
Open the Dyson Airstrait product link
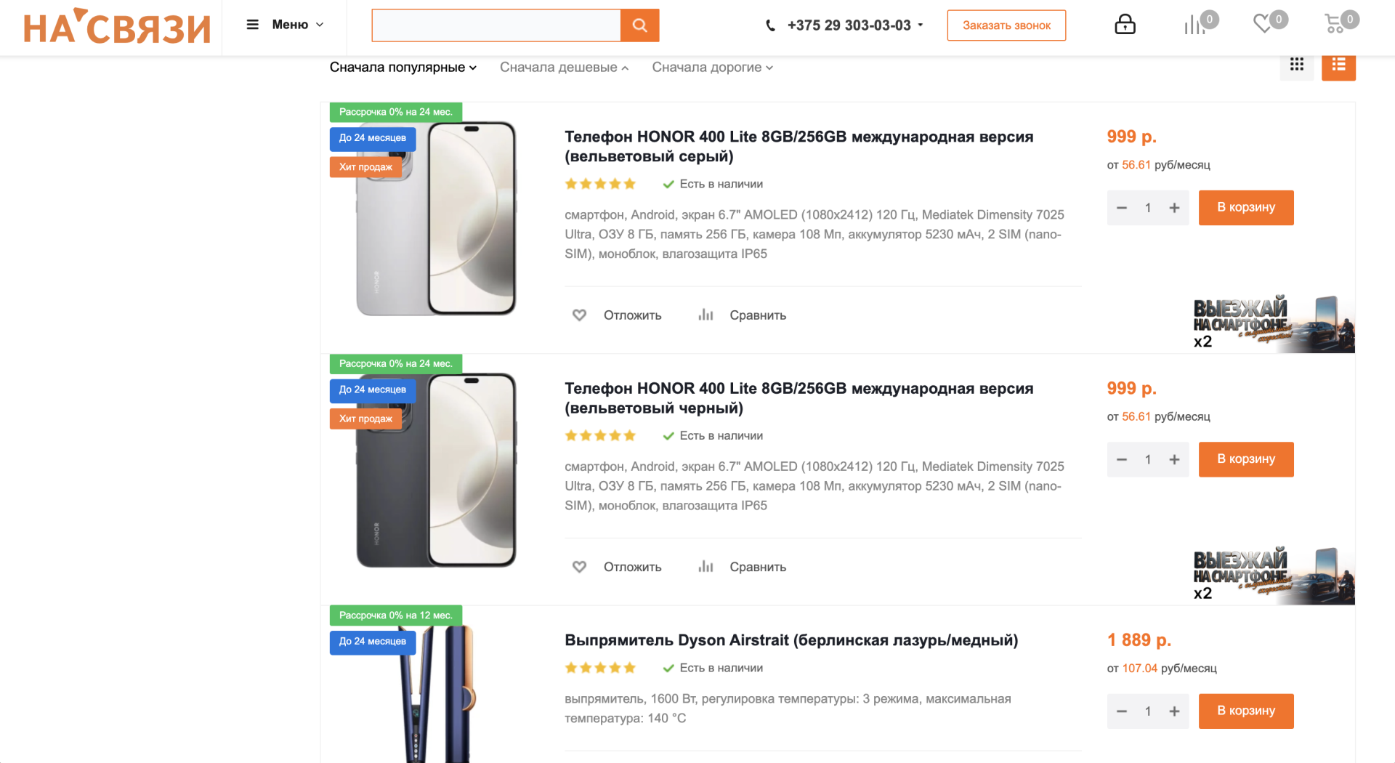coord(791,639)
